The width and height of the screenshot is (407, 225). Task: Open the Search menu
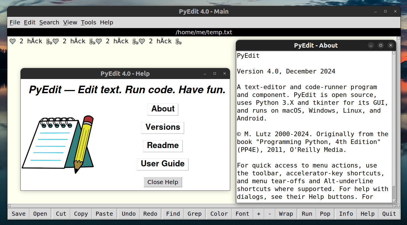tap(49, 22)
